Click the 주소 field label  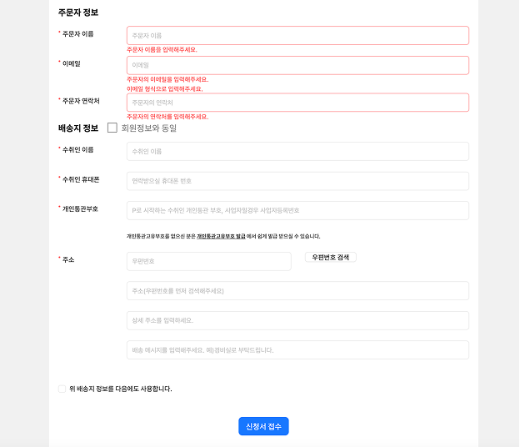coord(68,259)
